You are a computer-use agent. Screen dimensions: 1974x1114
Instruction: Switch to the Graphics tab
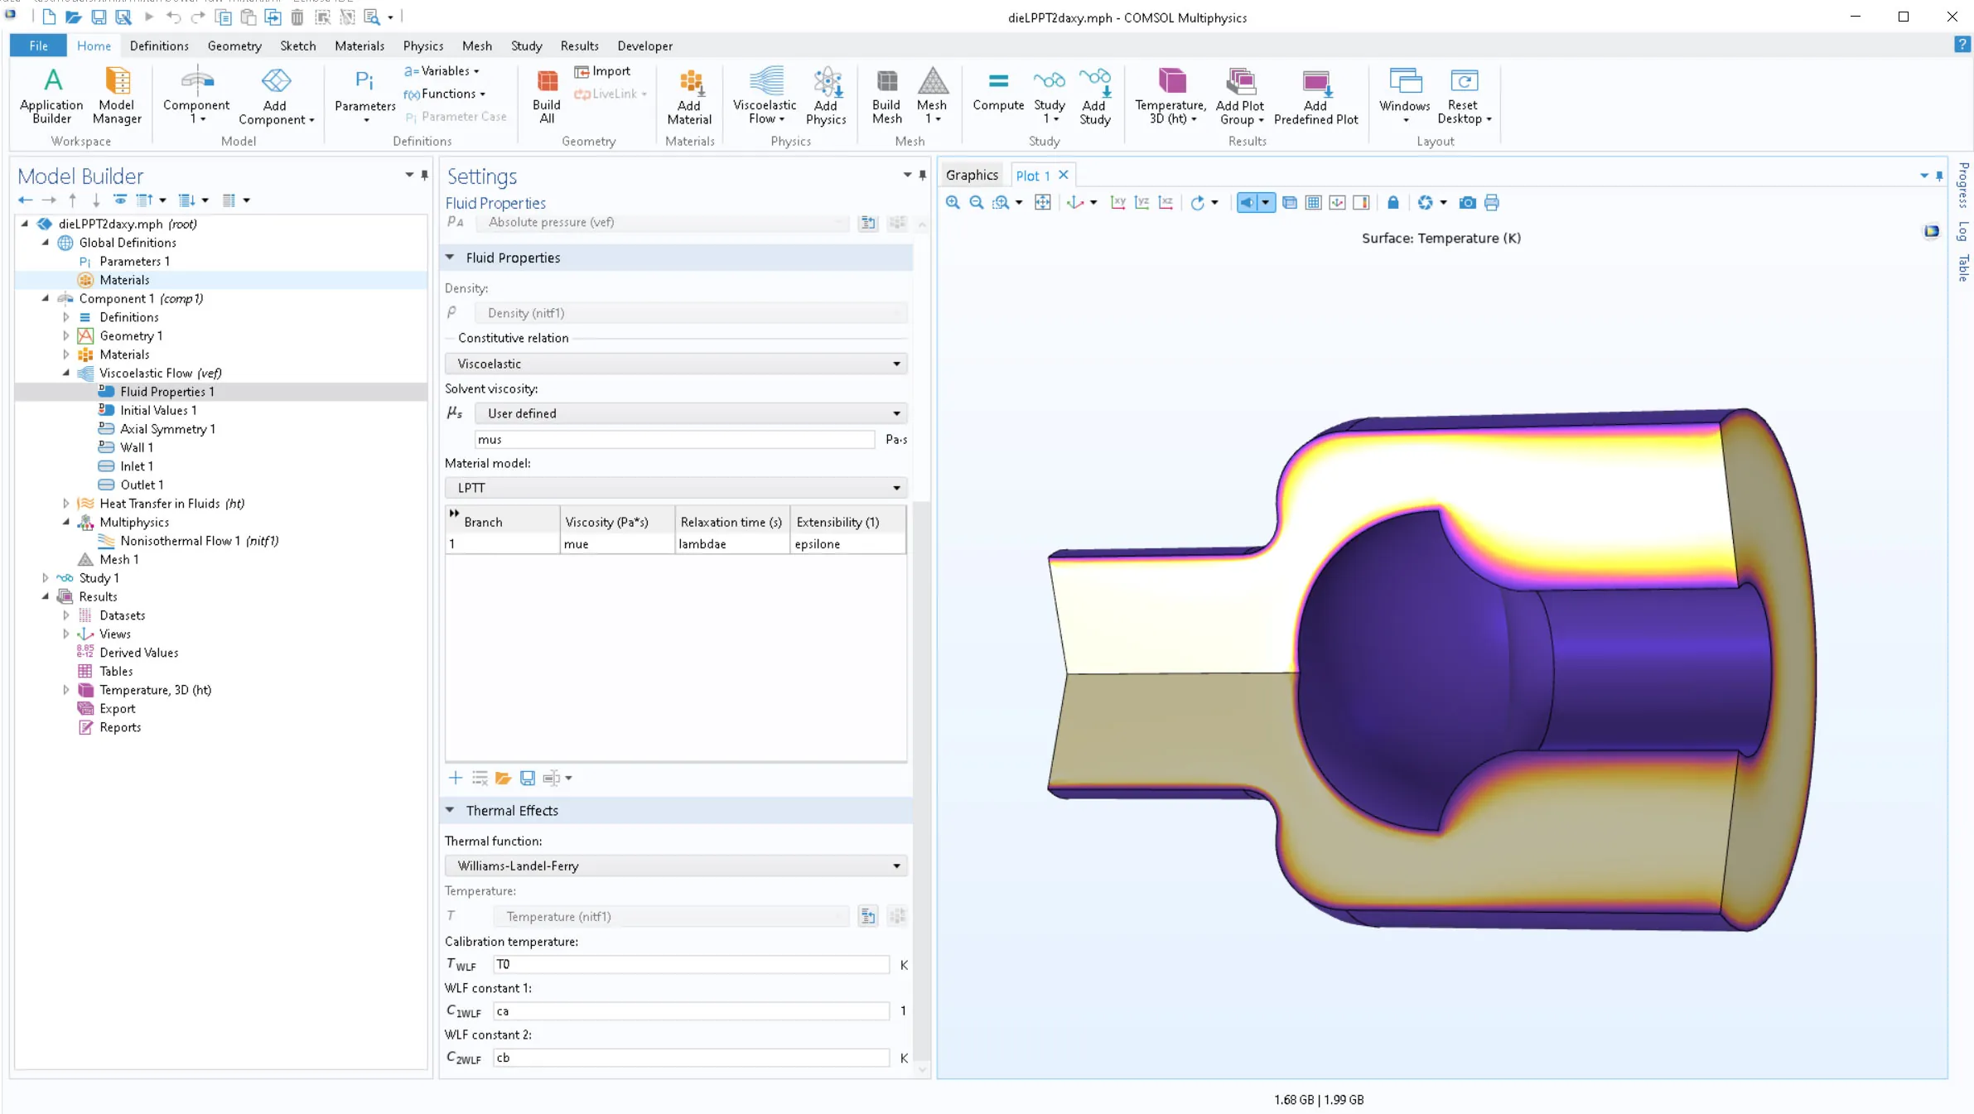[x=971, y=175]
